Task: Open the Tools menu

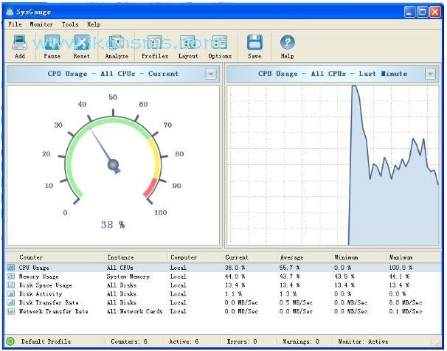Action: click(70, 24)
